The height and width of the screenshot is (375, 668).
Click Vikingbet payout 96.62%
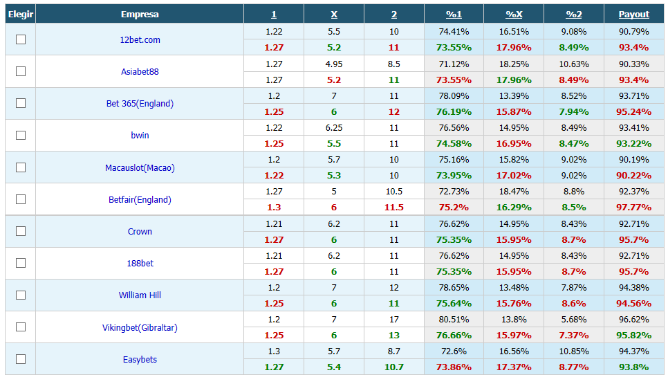[x=634, y=319]
